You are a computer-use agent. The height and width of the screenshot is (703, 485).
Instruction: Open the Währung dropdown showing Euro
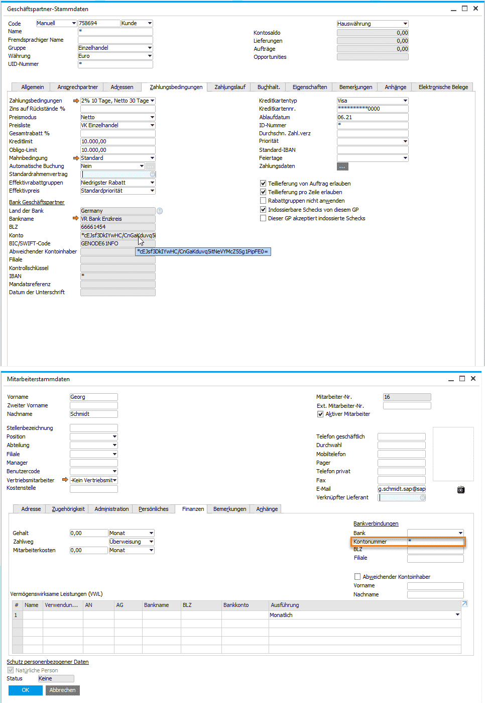click(x=115, y=56)
